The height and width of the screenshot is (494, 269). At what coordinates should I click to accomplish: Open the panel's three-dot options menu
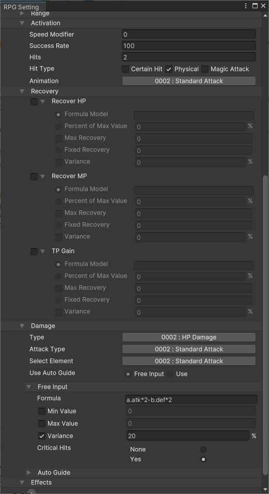pos(246,6)
